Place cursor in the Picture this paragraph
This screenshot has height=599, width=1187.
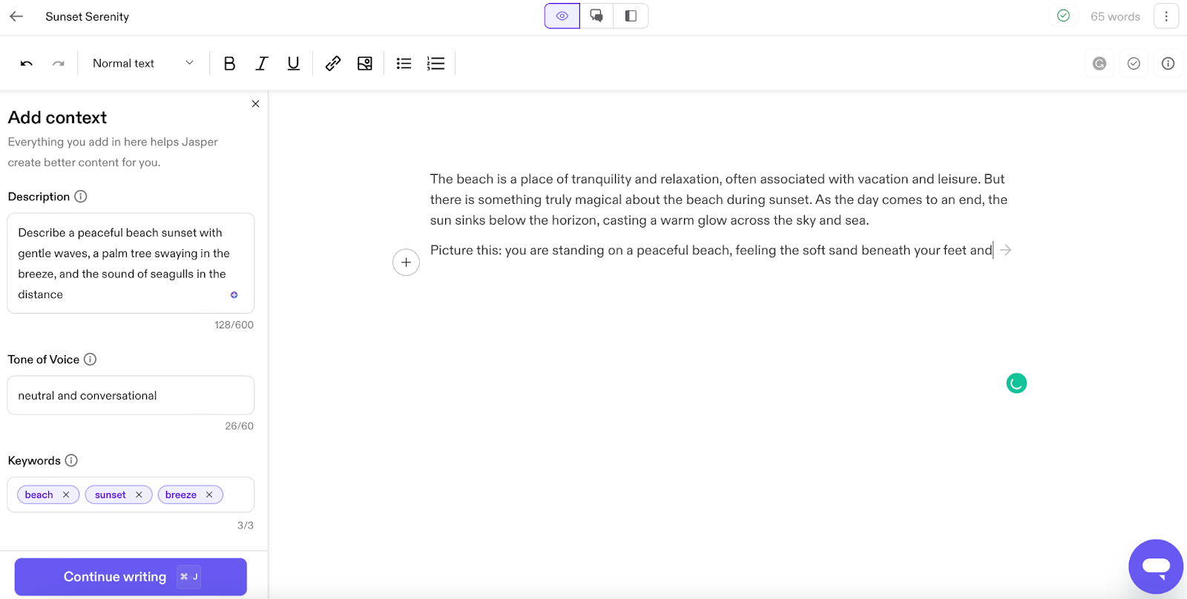coord(711,251)
